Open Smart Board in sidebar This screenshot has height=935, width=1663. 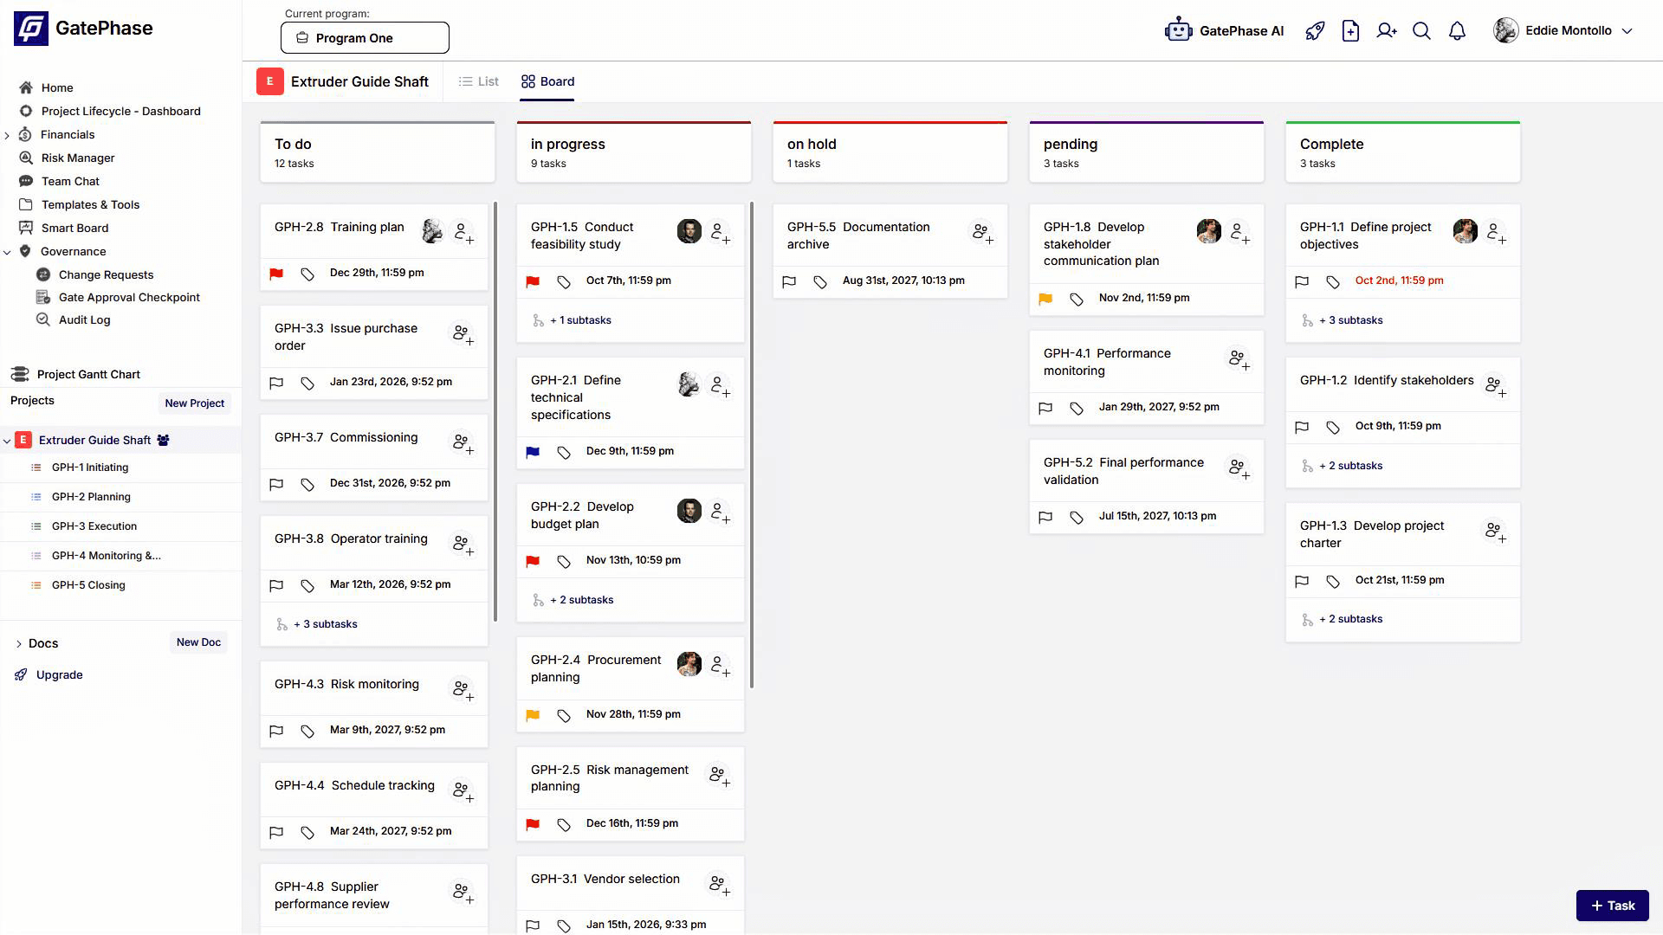(74, 228)
